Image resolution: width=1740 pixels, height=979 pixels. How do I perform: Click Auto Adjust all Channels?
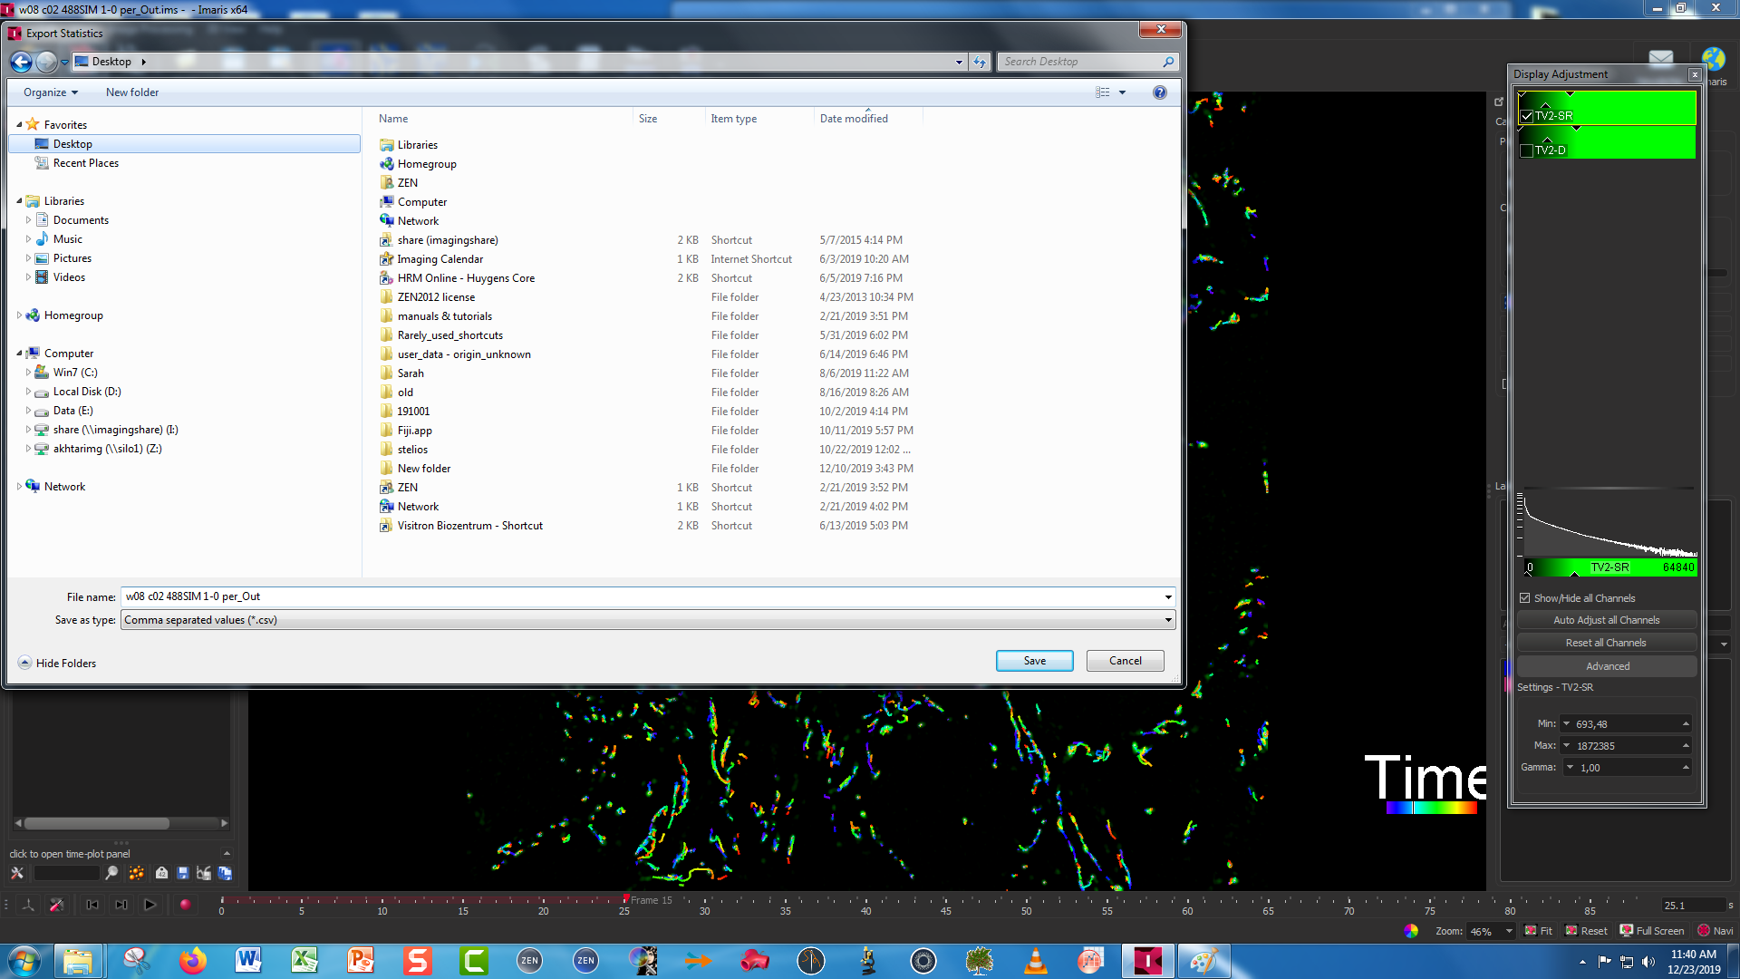[1606, 620]
